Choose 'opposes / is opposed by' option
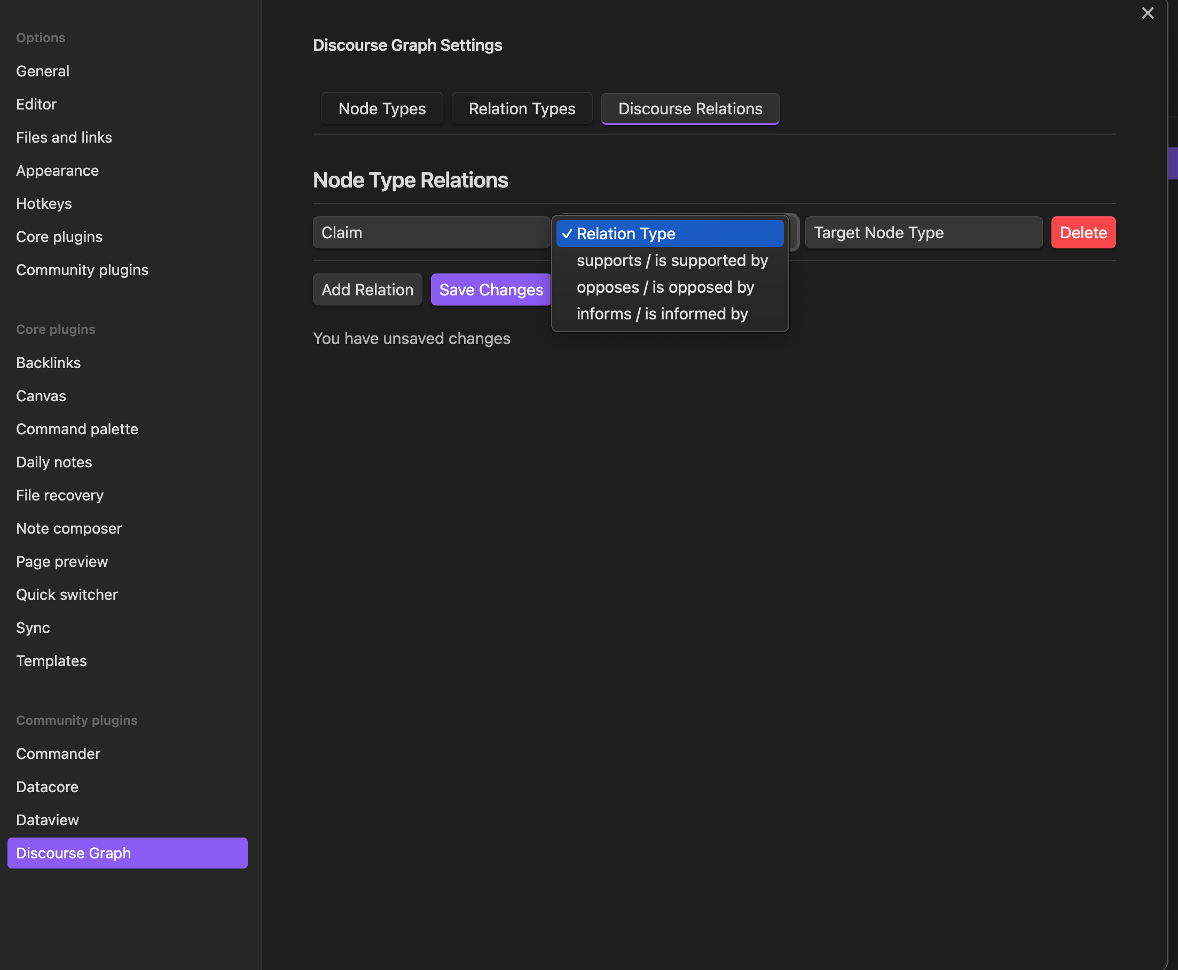The height and width of the screenshot is (970, 1178). 665,287
